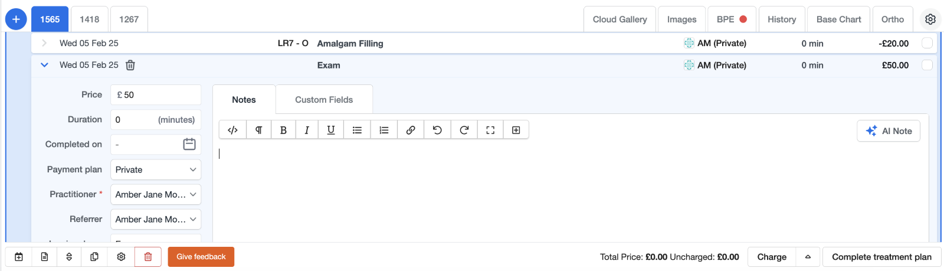The image size is (944, 271).
Task: Undo last edit in notes editor
Action: pyautogui.click(x=437, y=130)
